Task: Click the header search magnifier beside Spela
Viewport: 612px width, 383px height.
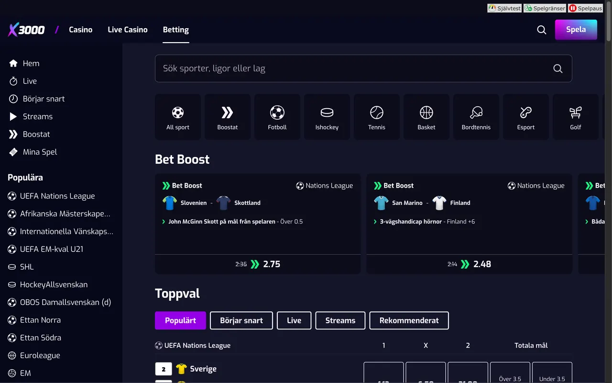Action: pos(542,30)
